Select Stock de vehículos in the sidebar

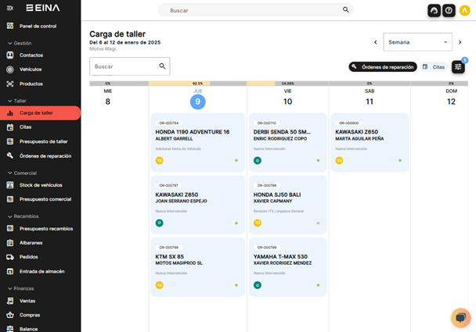click(x=41, y=185)
